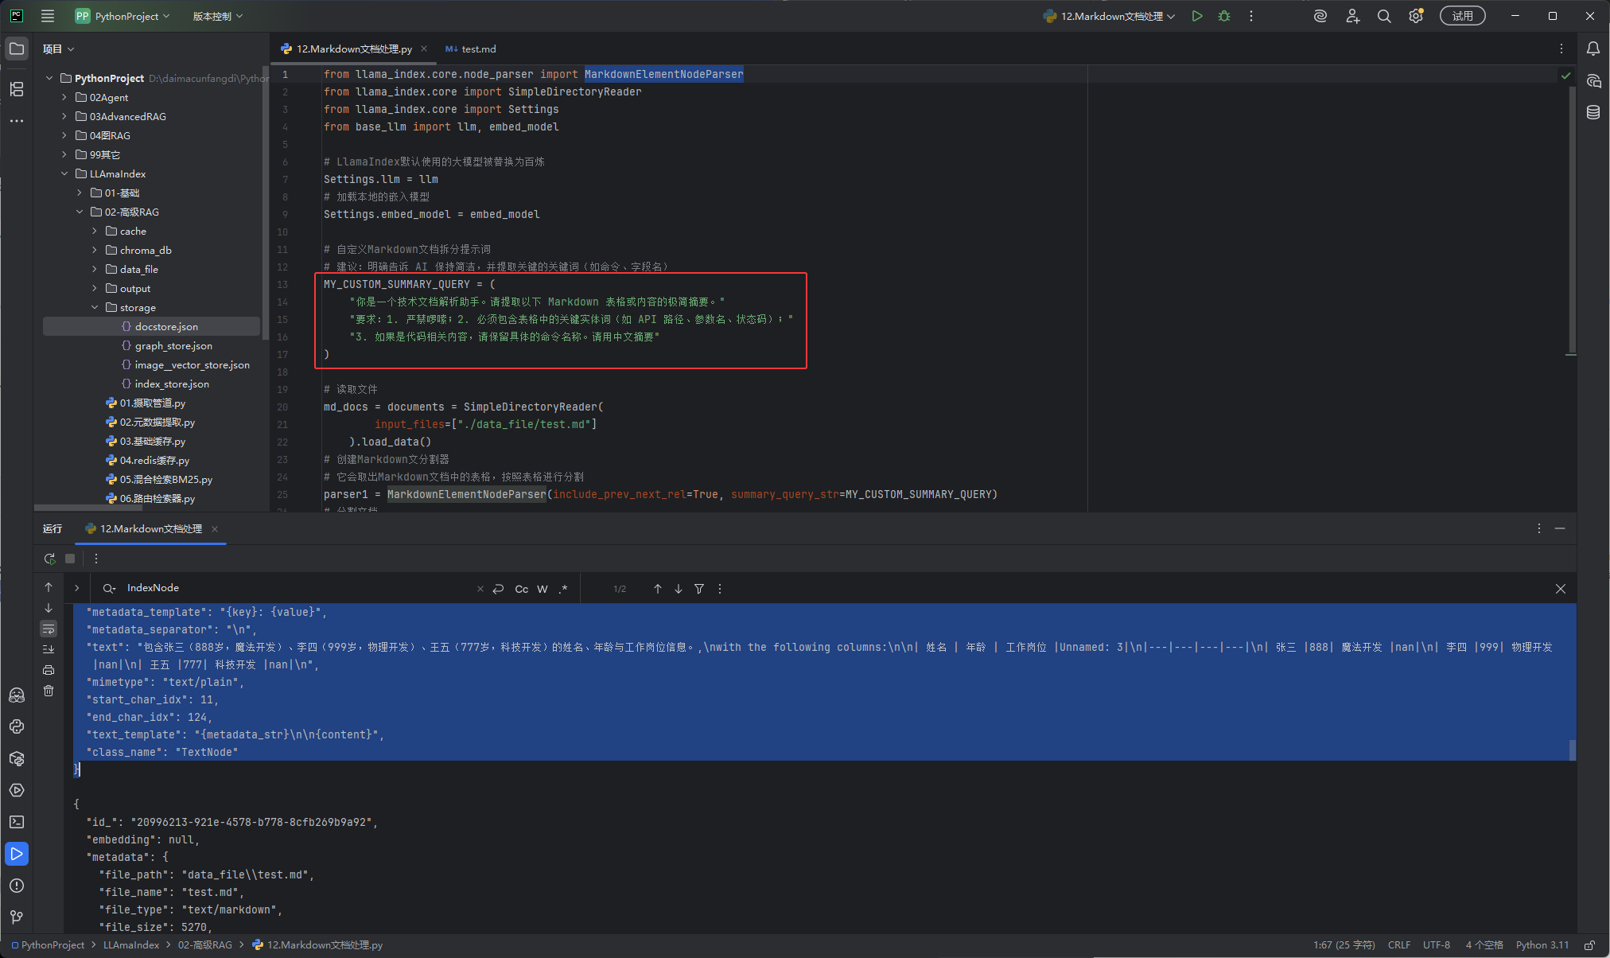Viewport: 1610px width, 958px height.
Task: Open the AI assistant swirl icon in title bar
Action: click(x=1320, y=16)
